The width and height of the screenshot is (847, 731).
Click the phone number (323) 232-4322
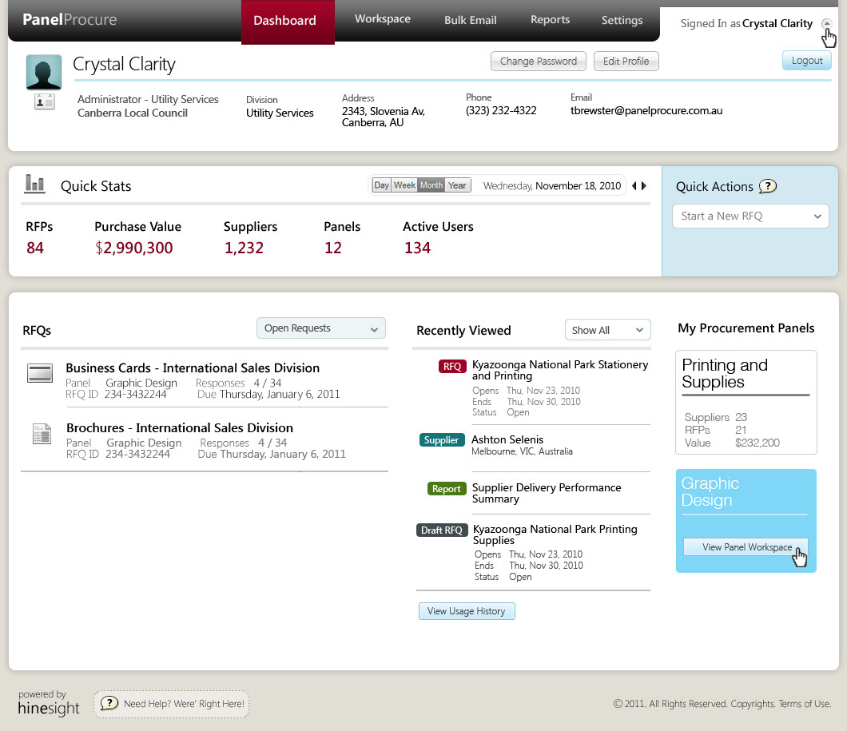(x=501, y=111)
